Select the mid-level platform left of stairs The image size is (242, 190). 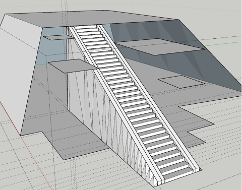pyautogui.click(x=73, y=66)
